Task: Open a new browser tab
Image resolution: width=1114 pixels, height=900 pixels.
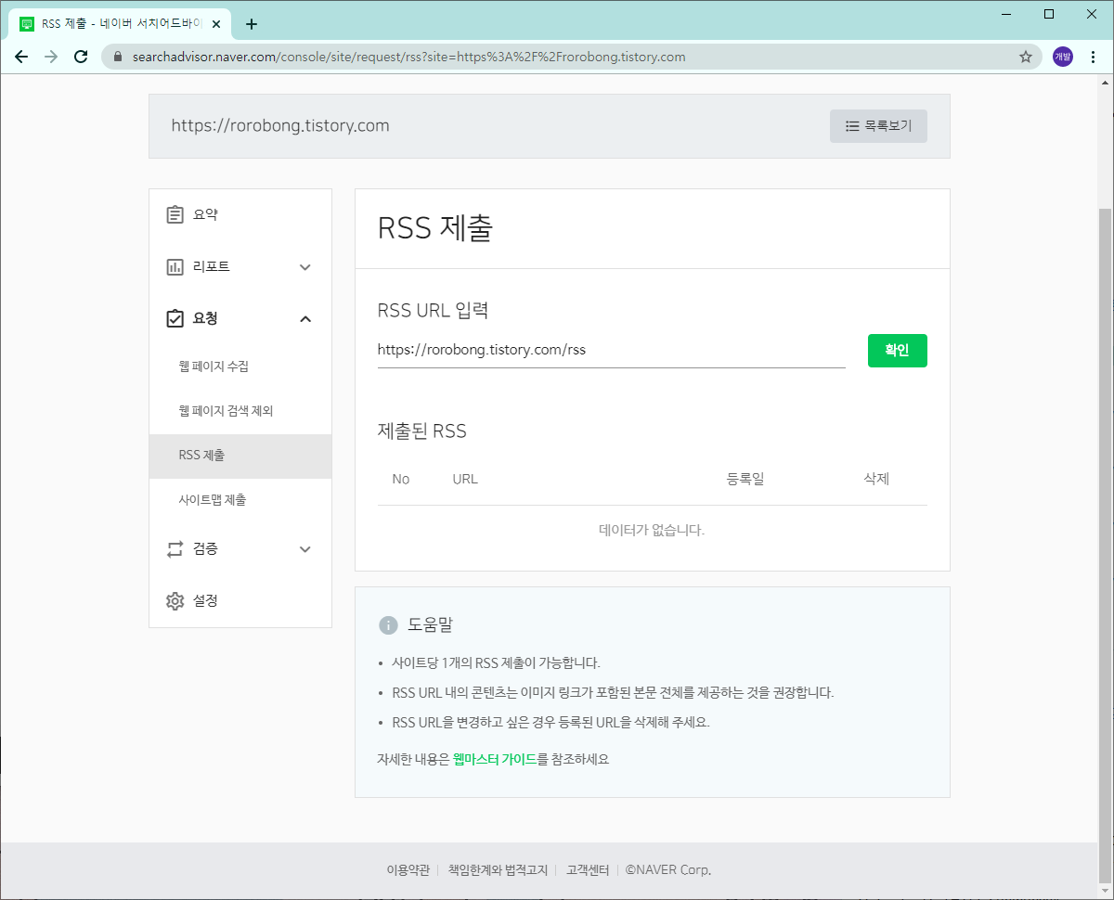Action: 251,24
